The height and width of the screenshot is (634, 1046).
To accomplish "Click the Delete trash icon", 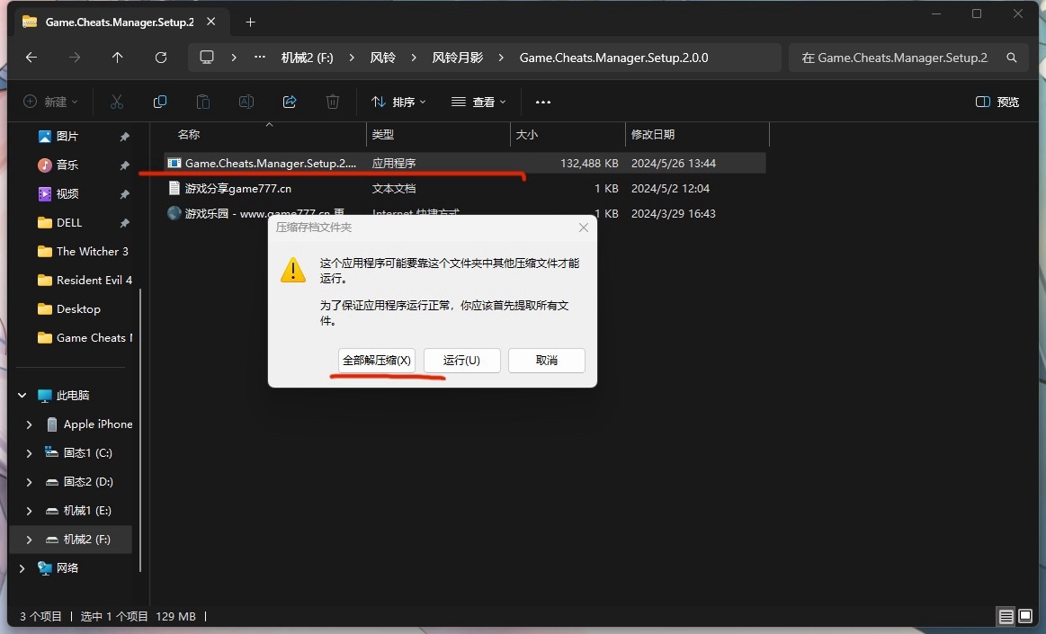I will point(332,102).
